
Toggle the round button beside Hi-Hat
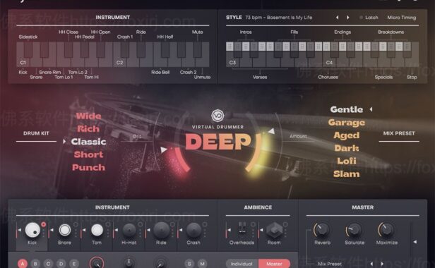point(140,224)
